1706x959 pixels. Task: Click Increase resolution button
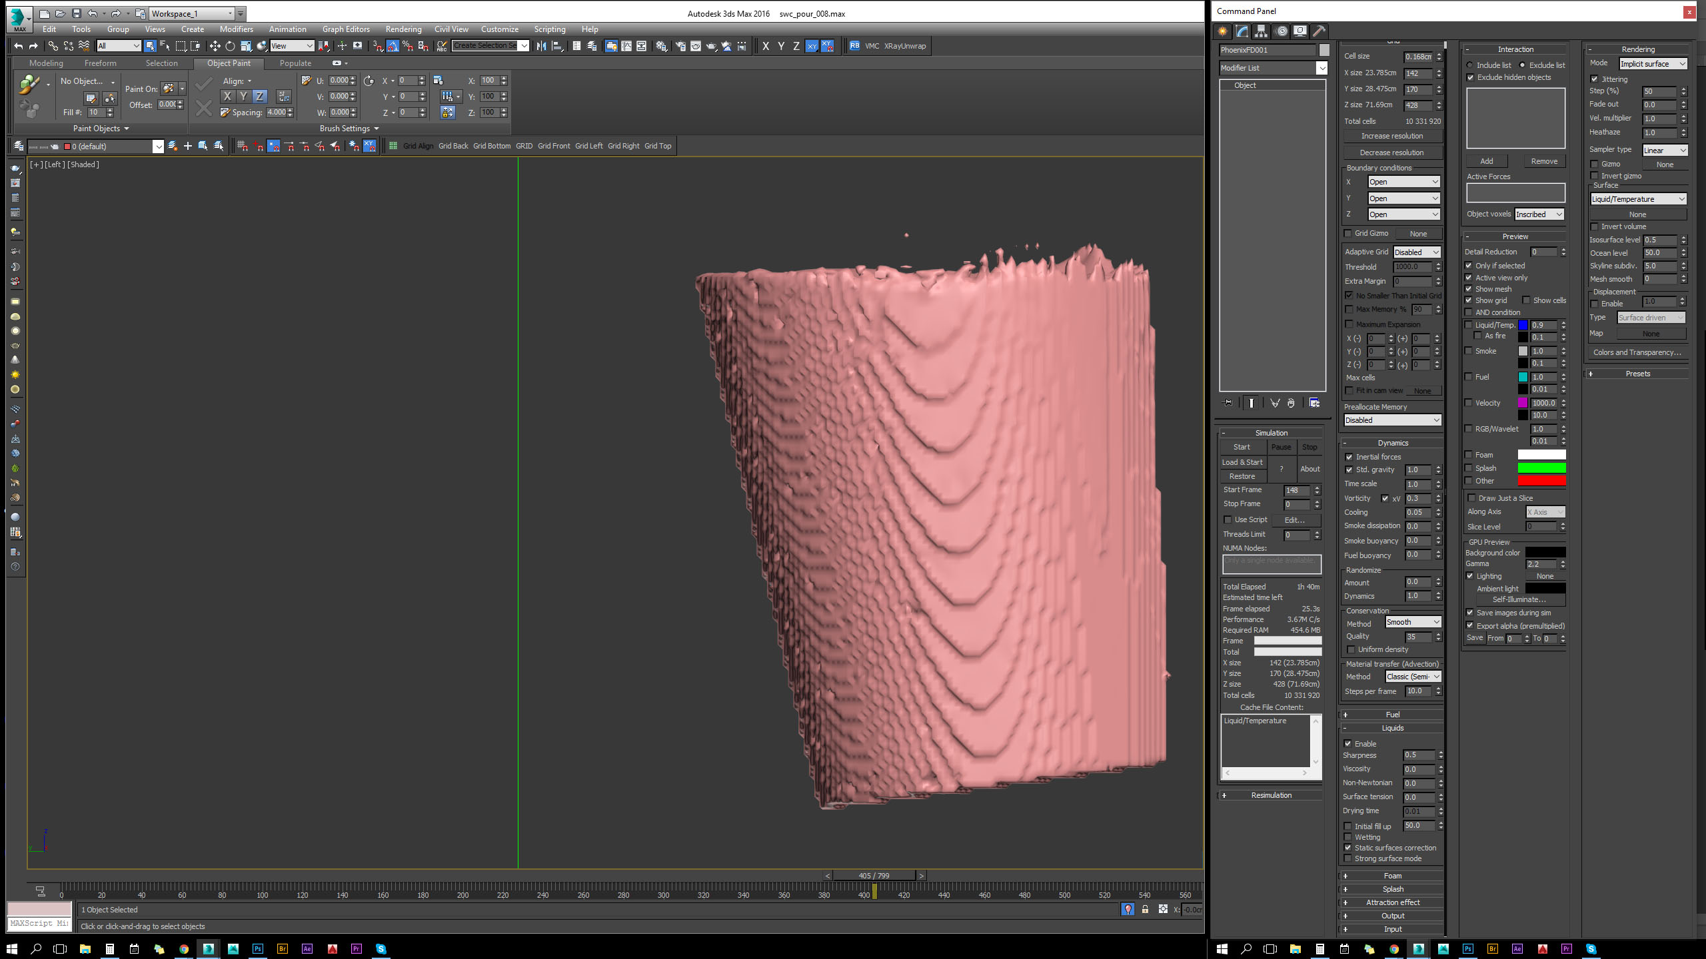[1392, 136]
